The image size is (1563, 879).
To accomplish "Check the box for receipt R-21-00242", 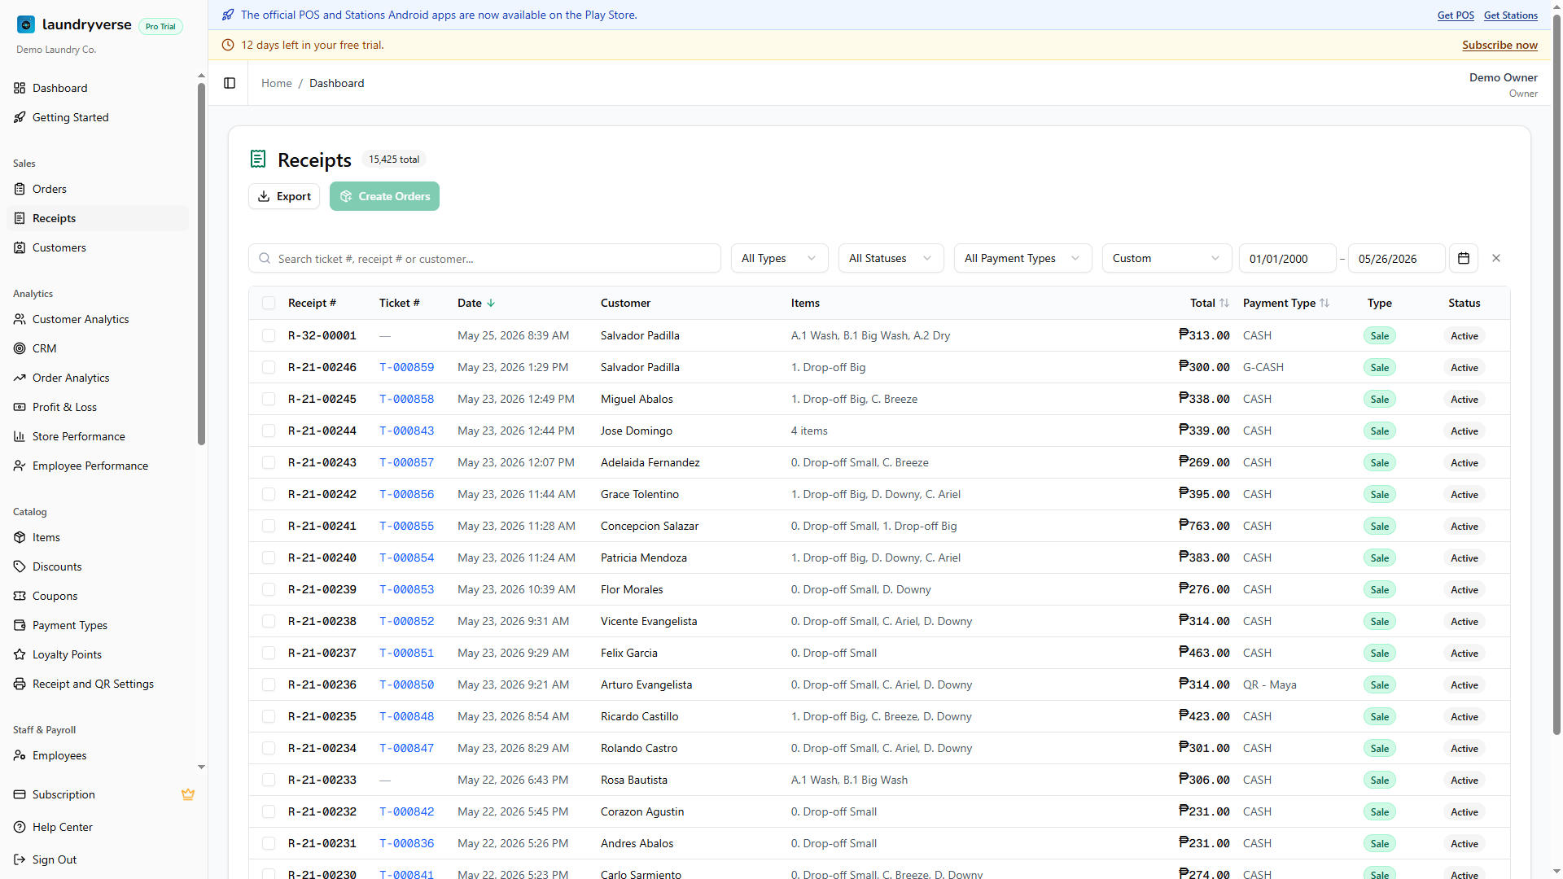I will coord(269,494).
